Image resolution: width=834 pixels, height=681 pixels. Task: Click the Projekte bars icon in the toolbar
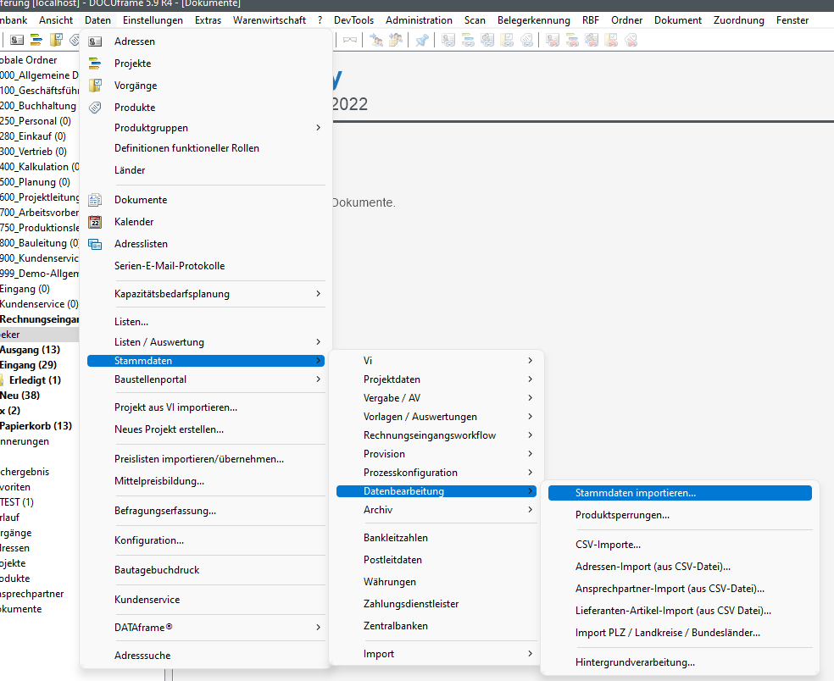[36, 40]
